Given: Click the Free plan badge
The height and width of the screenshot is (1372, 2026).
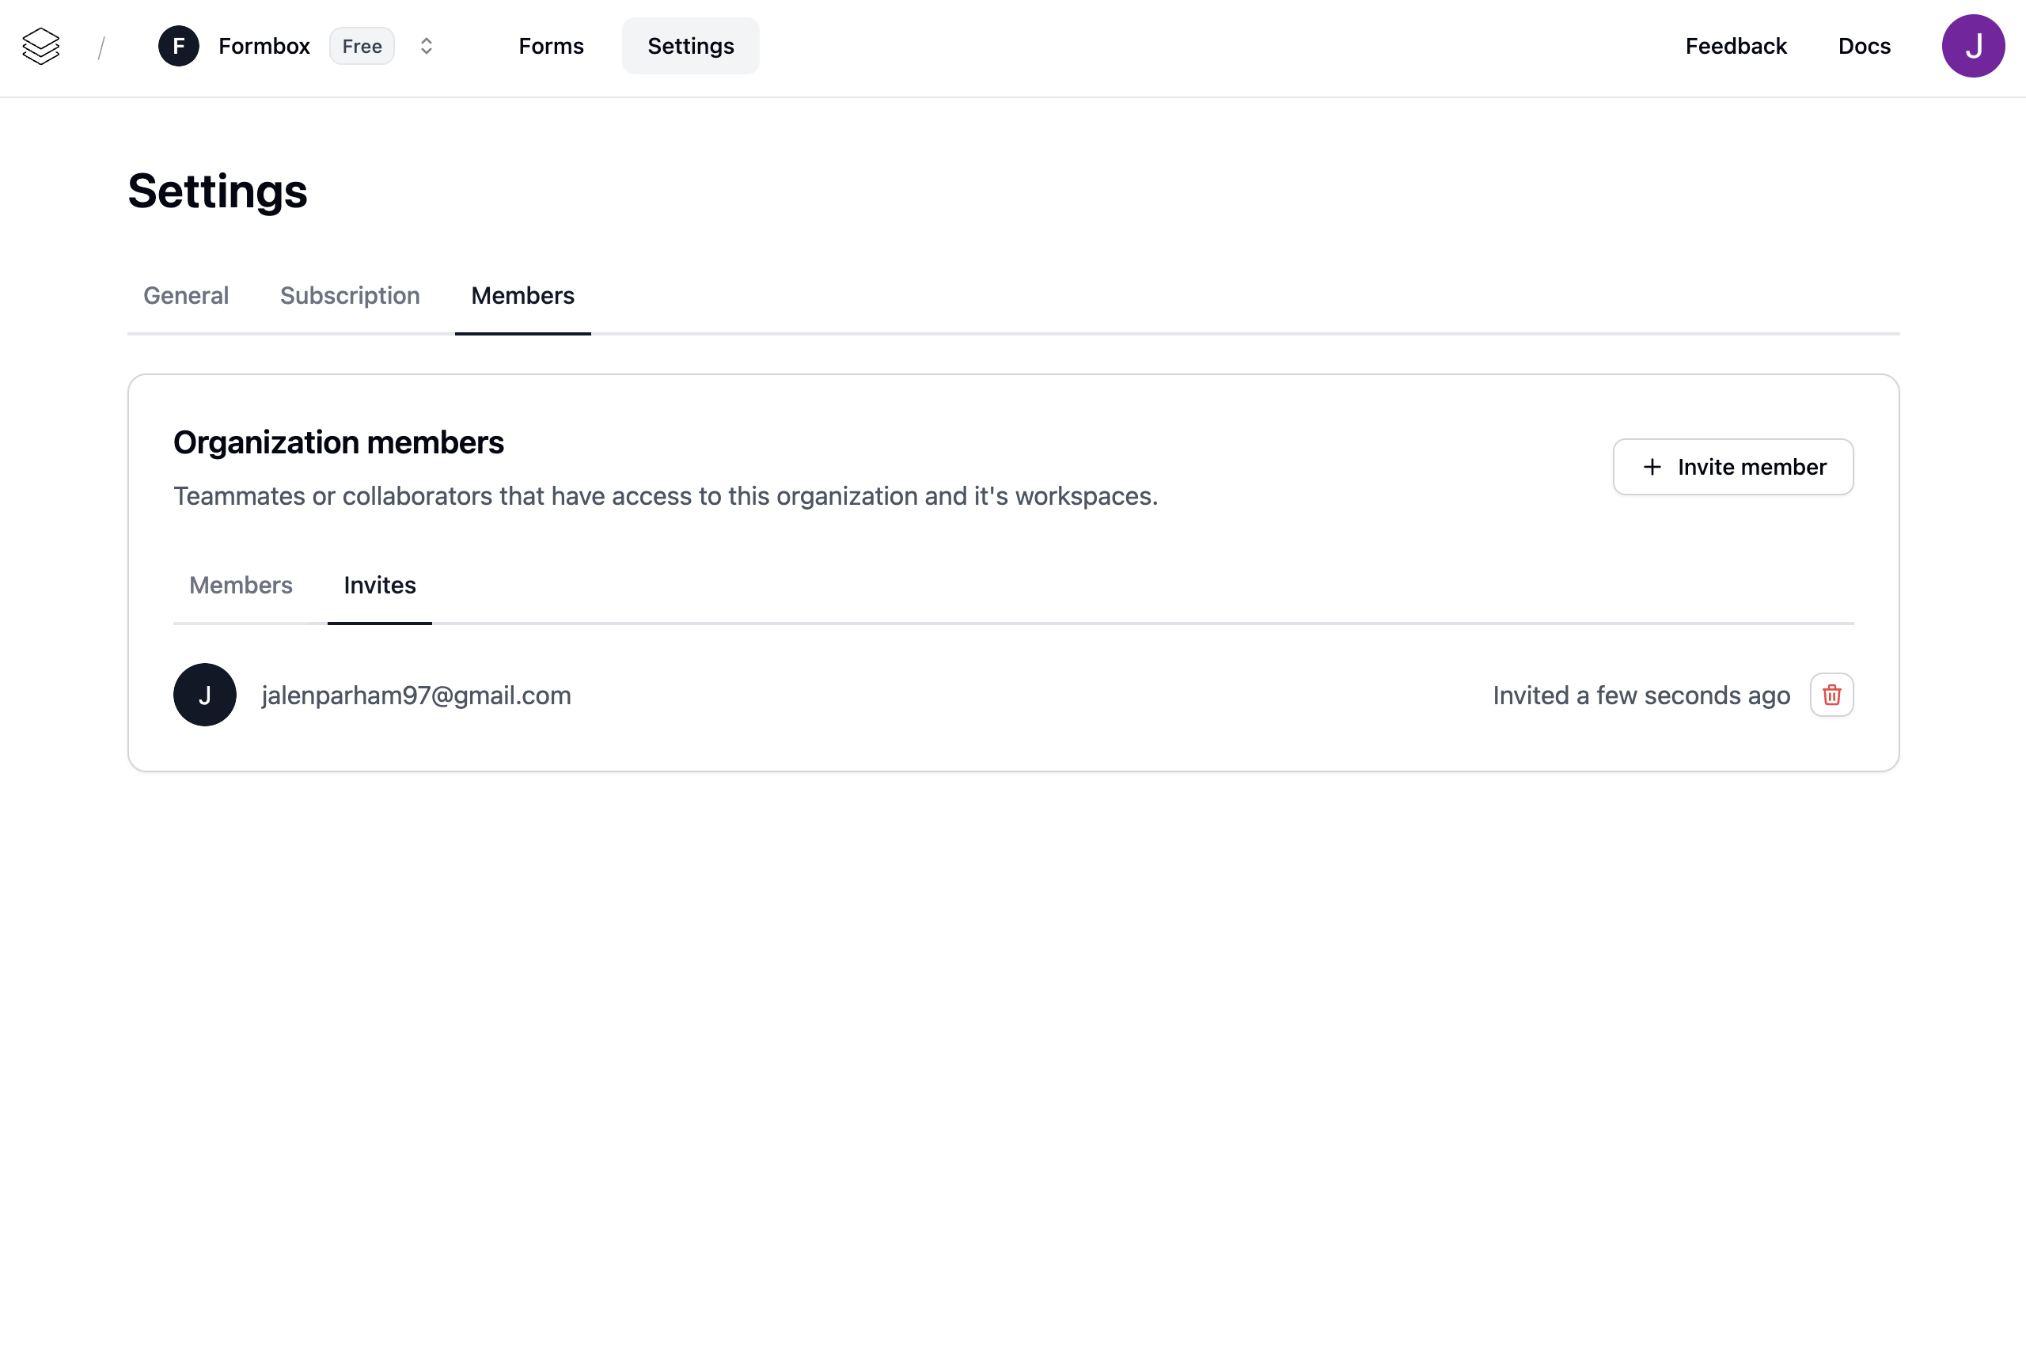Looking at the screenshot, I should [x=362, y=46].
